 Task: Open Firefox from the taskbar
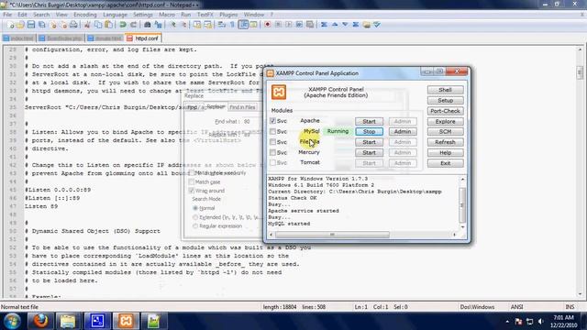click(x=40, y=321)
